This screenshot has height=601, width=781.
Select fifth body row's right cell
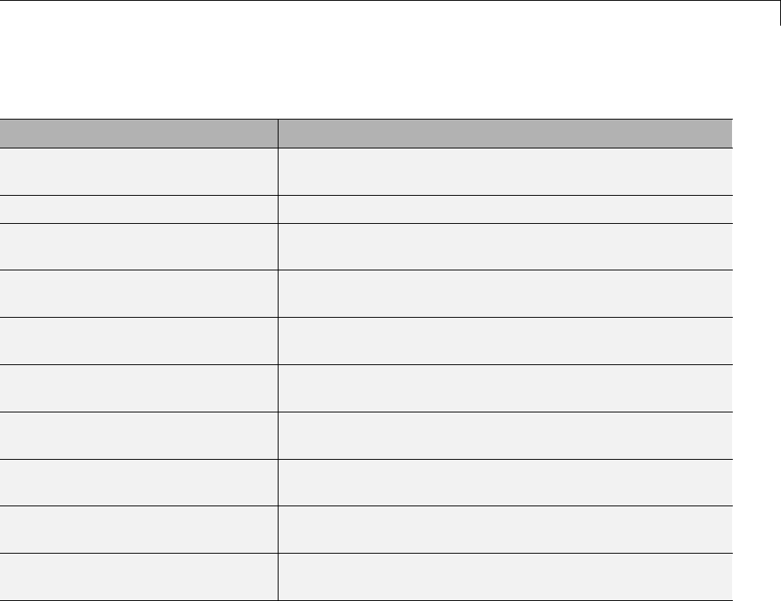[505, 340]
